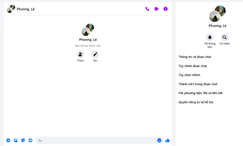243x146 pixels.
Task: Open the emoji picker in message box
Action: pos(159,140)
